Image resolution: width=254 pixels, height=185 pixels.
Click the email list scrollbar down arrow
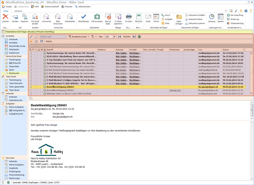(251, 93)
